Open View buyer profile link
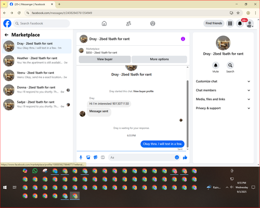This screenshot has width=260, height=208. click(144, 92)
